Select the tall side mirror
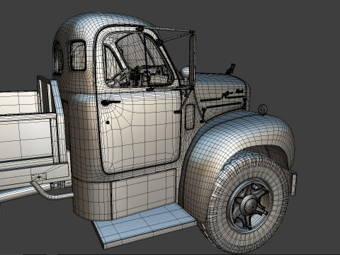 (193, 60)
